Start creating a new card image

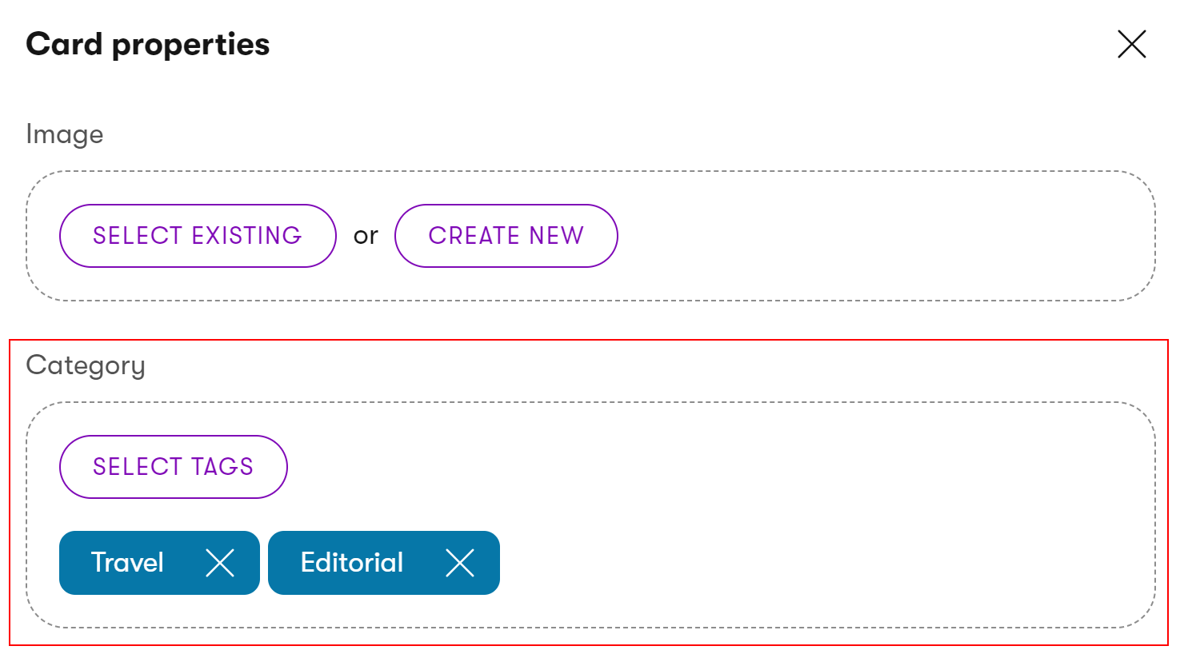506,236
